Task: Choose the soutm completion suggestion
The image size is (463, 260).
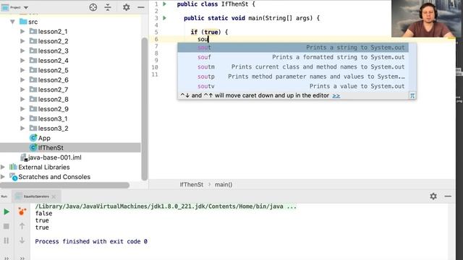Action: pos(293,67)
